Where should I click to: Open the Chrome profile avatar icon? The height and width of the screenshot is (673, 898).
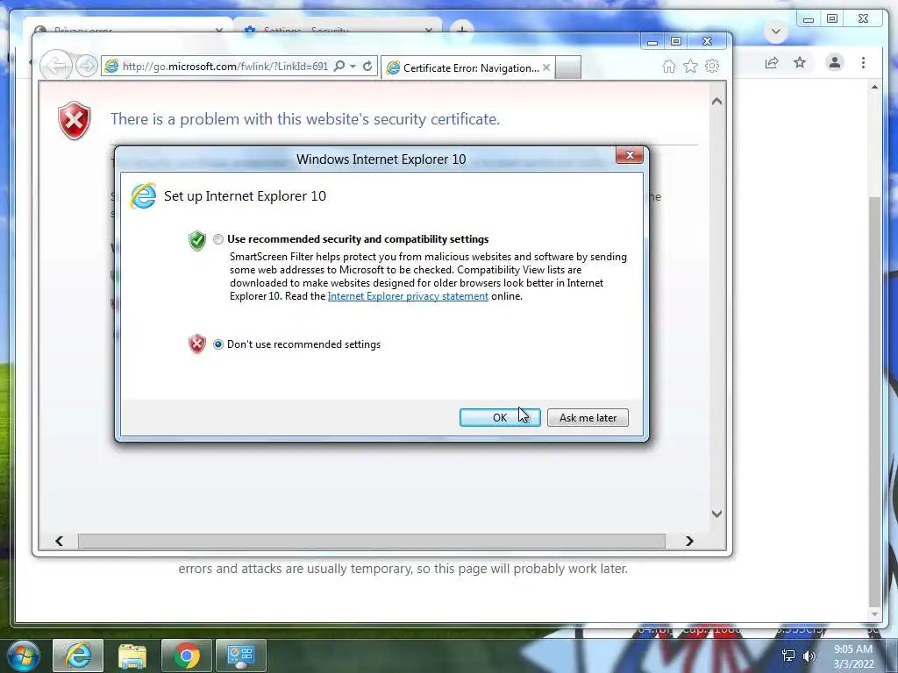pyautogui.click(x=835, y=62)
